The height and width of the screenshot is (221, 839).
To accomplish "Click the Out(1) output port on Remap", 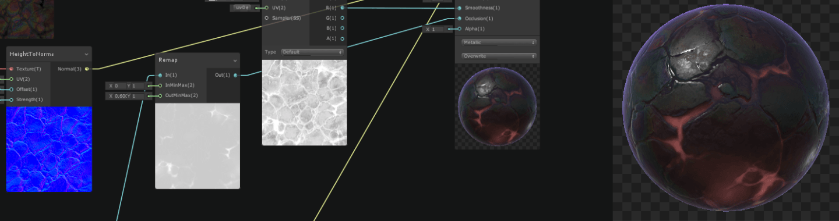I will pyautogui.click(x=235, y=75).
